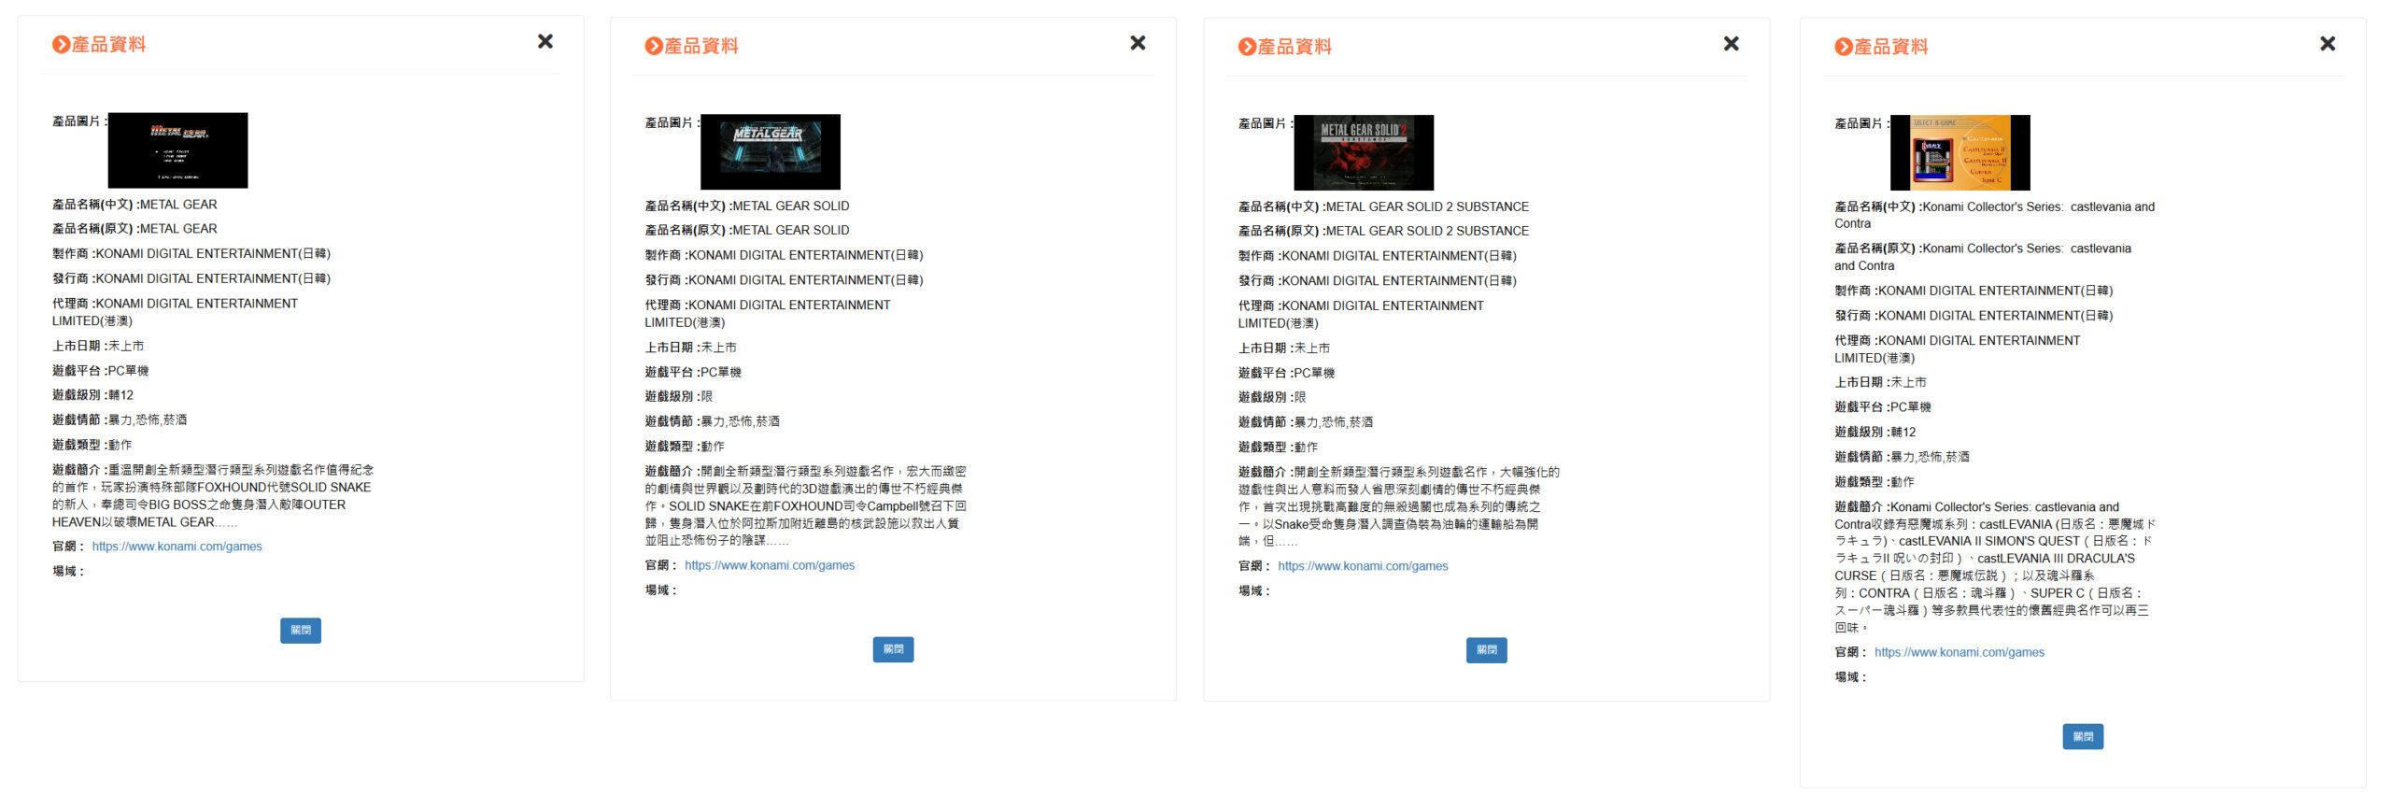Open the METAL GEAR SOLID 2 product thumbnail
Screen dimensions: 2391x810
pyautogui.click(x=1364, y=153)
